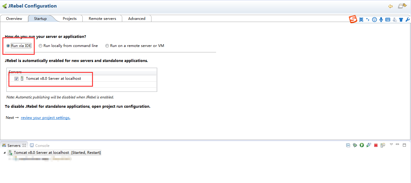
Task: Open the Sogou soft keyboard icon
Action: point(388,20)
